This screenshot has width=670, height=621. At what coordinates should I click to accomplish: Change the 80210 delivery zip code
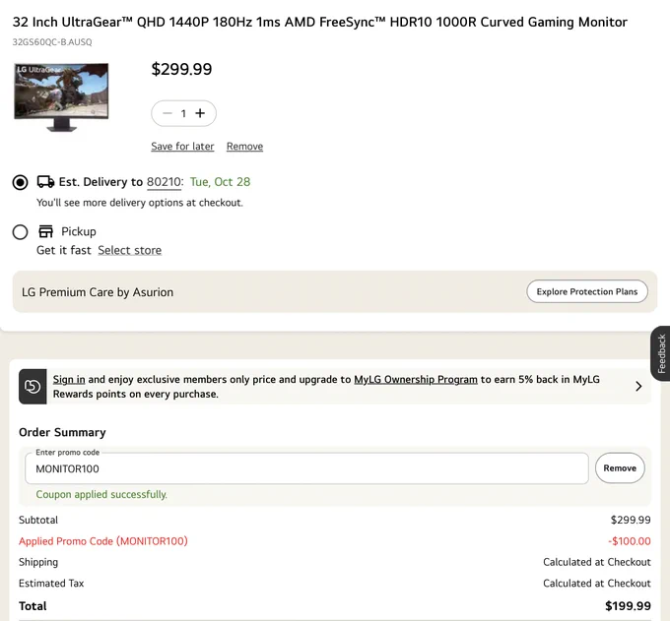pyautogui.click(x=165, y=182)
